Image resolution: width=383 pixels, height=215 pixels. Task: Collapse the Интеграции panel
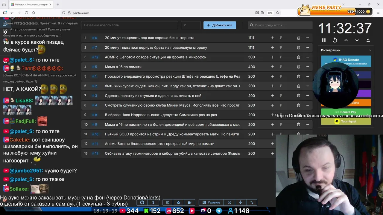370,50
